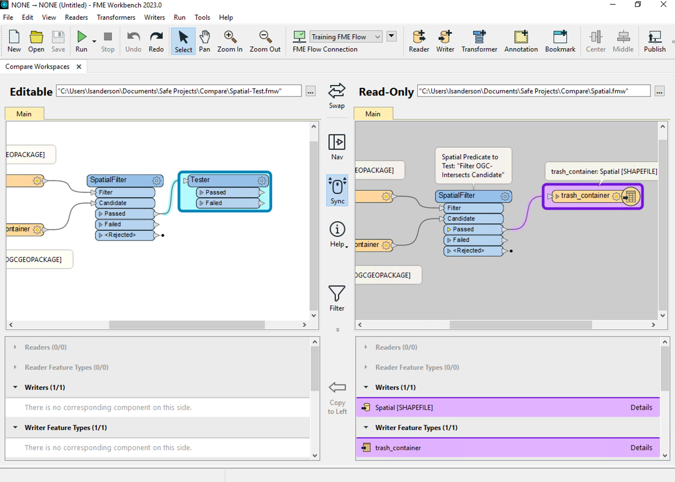Open left SpatialFilter parameters gear
This screenshot has width=675, height=482.
click(156, 181)
